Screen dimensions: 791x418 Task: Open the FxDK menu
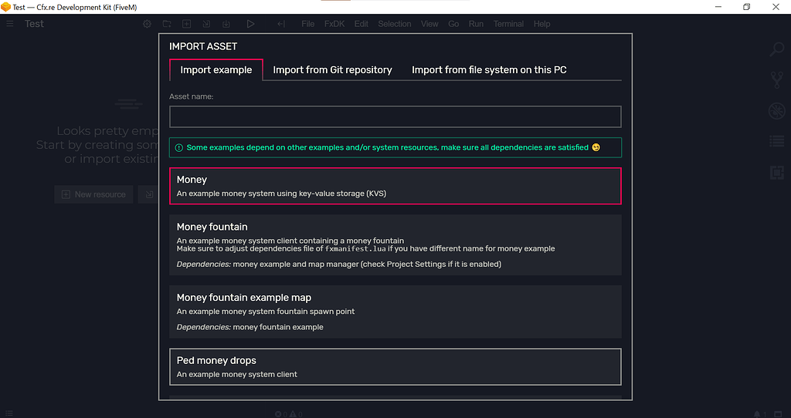[x=334, y=24]
